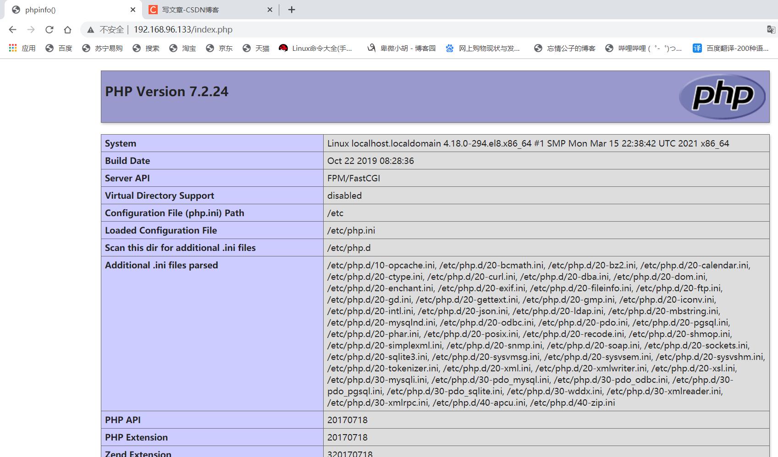The width and height of the screenshot is (778, 457).
Task: Click the /etc/php.ini value
Action: point(351,230)
